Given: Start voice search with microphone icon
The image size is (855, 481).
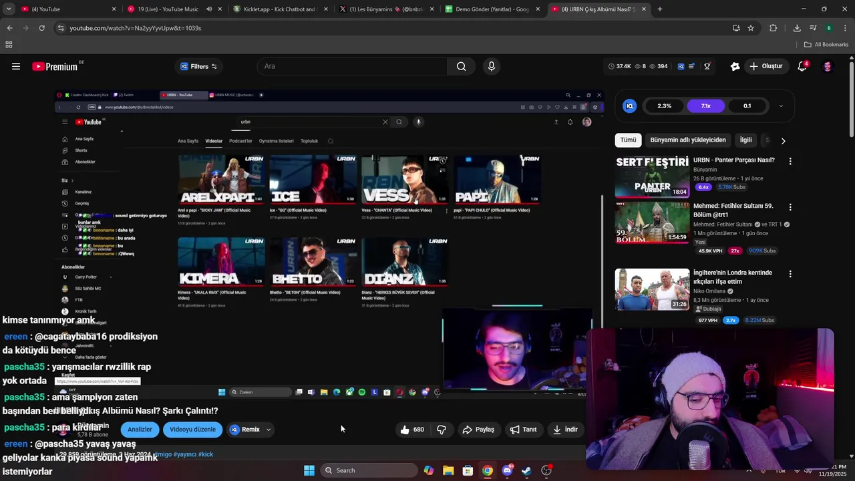Looking at the screenshot, I should point(492,66).
